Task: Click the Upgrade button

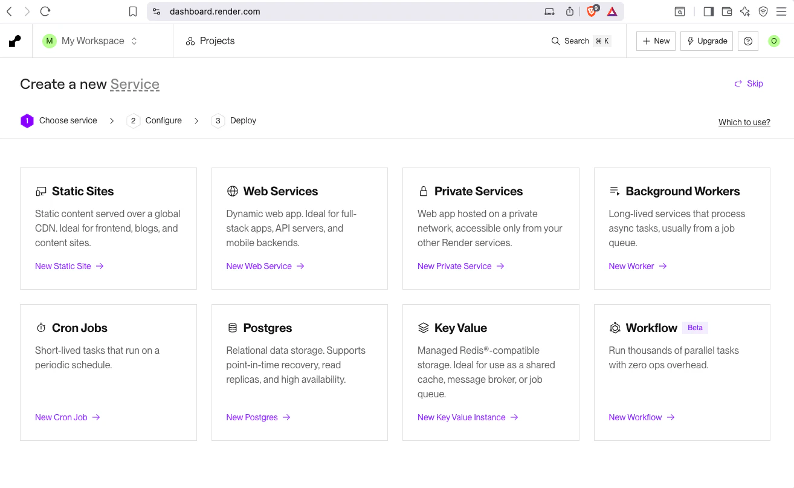Action: click(707, 41)
